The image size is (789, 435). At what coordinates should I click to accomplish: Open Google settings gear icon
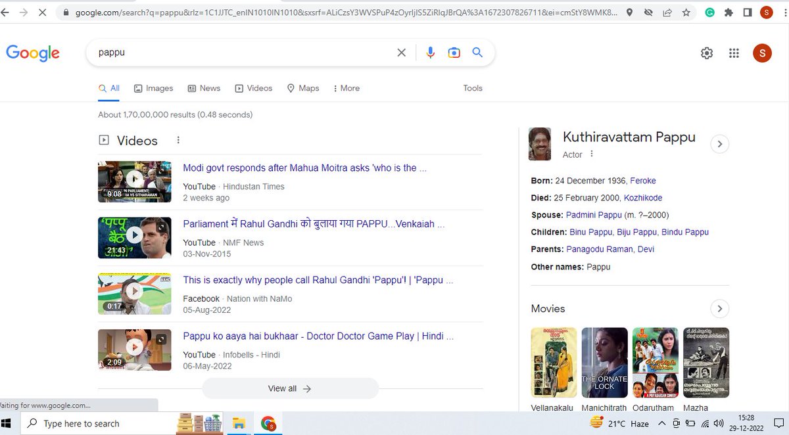point(707,53)
